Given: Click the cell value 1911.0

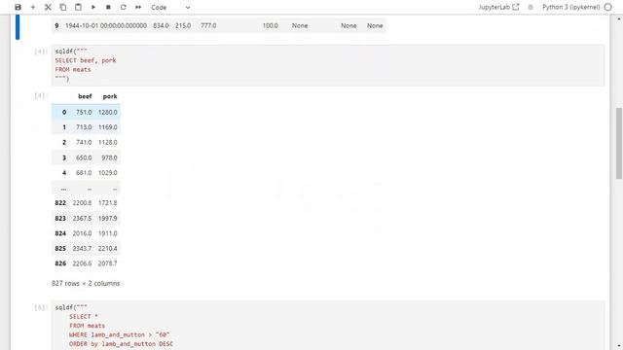Looking at the screenshot, I should [x=108, y=233].
